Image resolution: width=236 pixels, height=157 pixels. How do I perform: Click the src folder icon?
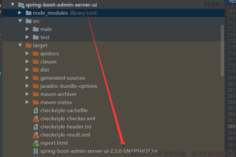click(x=29, y=21)
